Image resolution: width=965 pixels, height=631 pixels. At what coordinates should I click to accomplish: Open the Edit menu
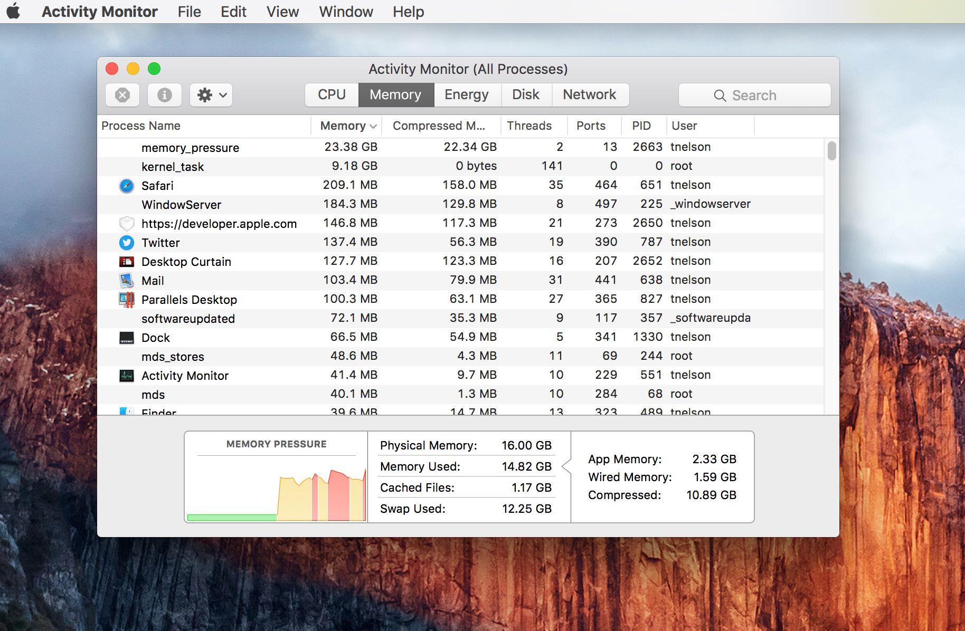click(x=233, y=12)
